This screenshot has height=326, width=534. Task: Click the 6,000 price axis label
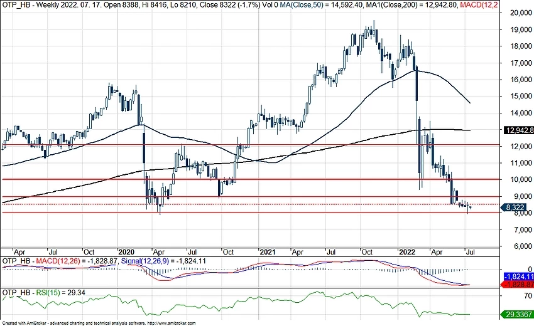[523, 246]
